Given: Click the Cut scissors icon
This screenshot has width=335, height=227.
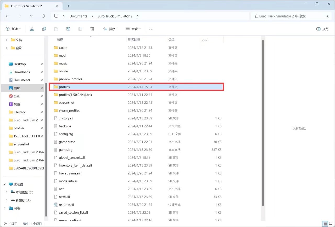Looking at the screenshot, I should (x=32, y=29).
